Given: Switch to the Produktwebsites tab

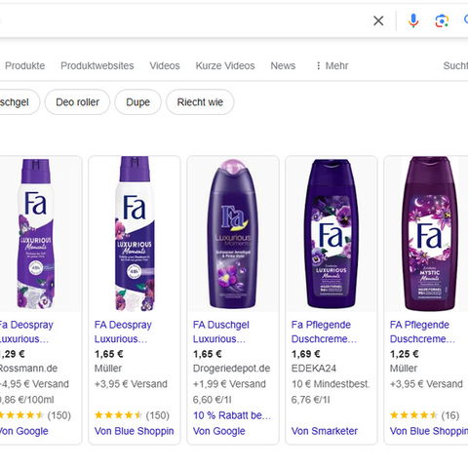Looking at the screenshot, I should tap(97, 65).
